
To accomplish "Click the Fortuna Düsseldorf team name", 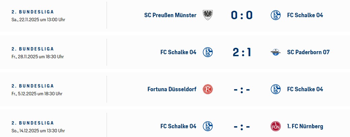I will 172,89.
